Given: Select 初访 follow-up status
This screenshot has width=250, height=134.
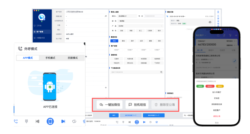Looking at the screenshot, I should click(x=114, y=41).
